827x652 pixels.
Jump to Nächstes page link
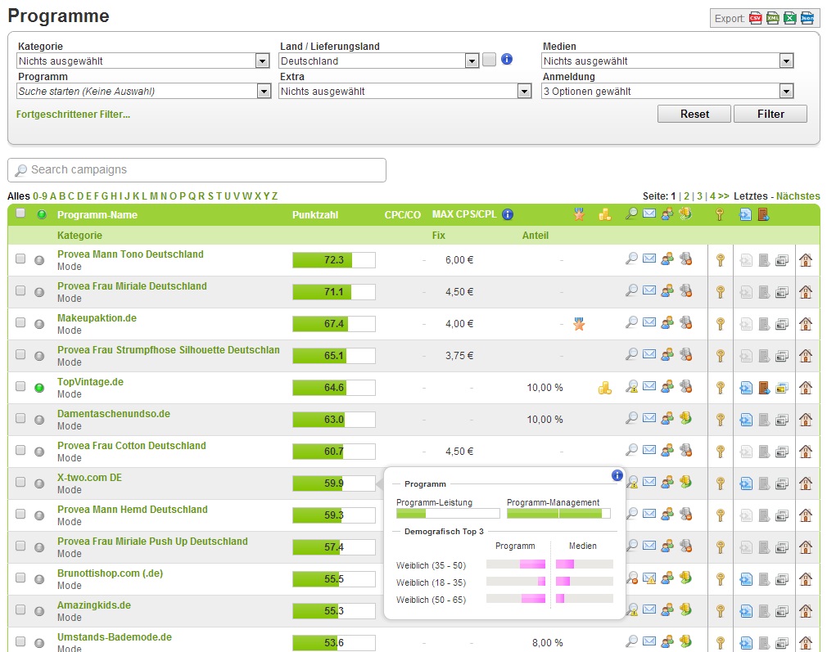(798, 196)
